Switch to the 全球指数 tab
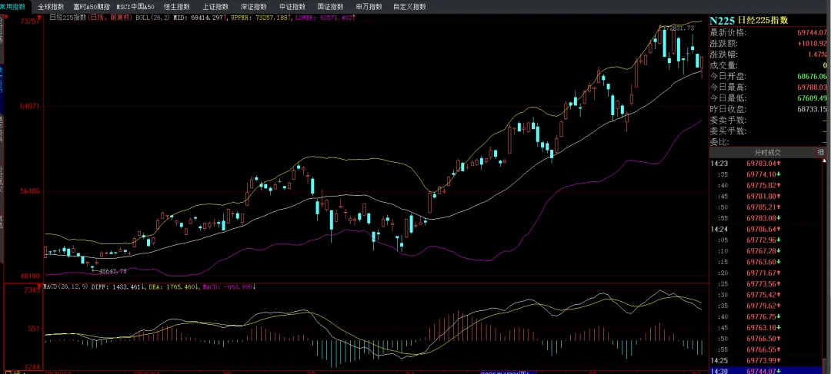831x374 pixels. point(51,7)
